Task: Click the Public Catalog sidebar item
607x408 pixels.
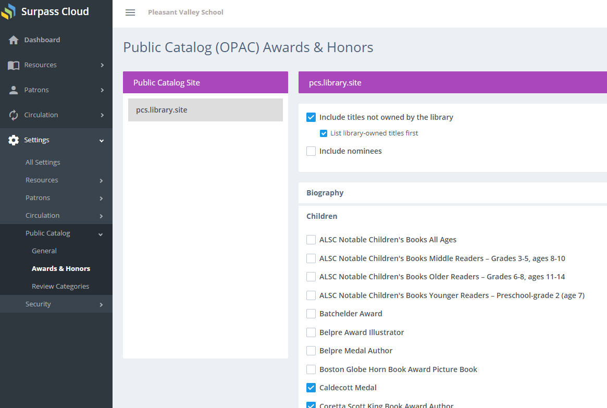Action: (47, 233)
